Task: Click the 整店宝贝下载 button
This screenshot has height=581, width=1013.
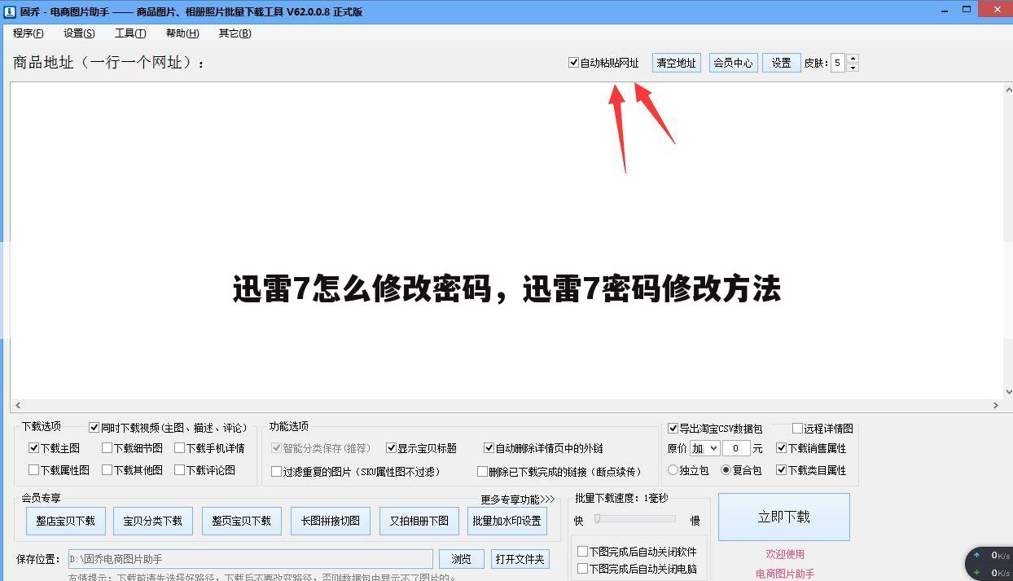Action: 65,521
